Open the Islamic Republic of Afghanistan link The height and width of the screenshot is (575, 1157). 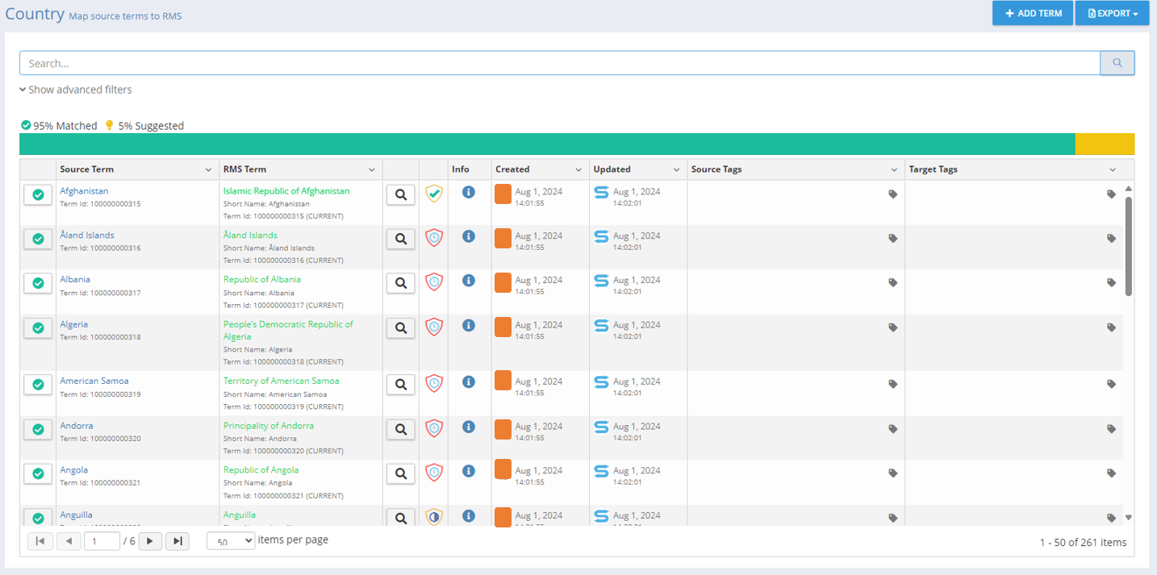[x=286, y=191]
